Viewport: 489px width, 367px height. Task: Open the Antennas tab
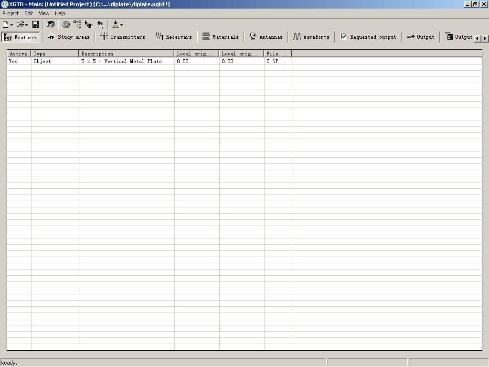[x=266, y=37]
